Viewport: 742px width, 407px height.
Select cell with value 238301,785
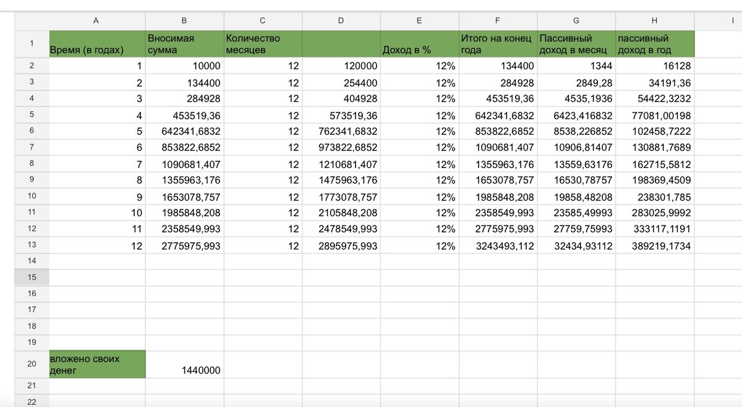pyautogui.click(x=655, y=197)
